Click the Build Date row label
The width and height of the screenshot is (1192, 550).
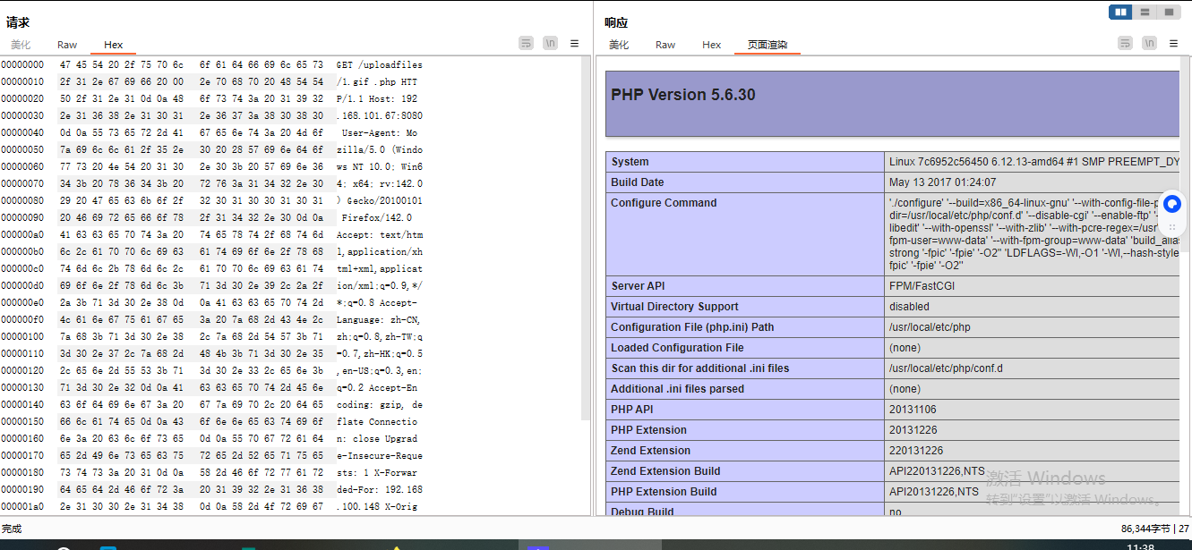coord(638,182)
